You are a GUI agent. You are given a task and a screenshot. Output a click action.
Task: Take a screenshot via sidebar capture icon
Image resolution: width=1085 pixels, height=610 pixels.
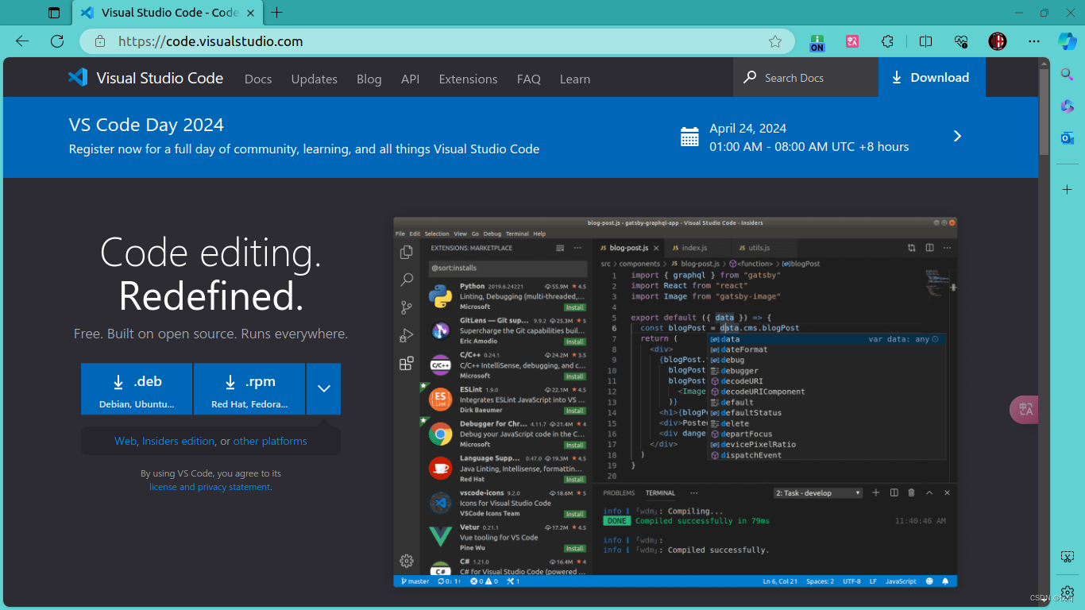(1068, 557)
